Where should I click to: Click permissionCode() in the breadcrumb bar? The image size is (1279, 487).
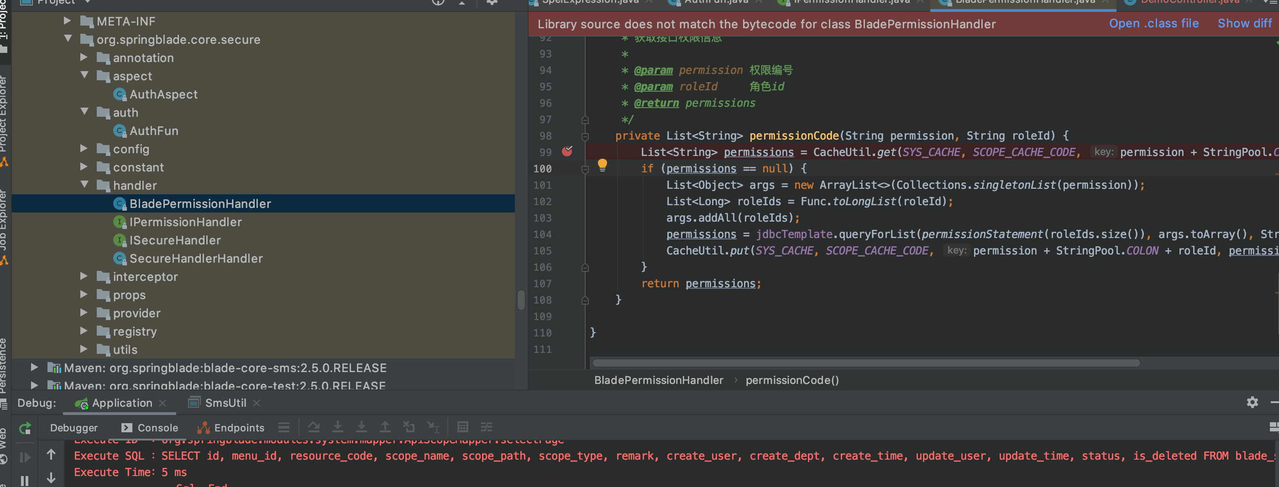tap(792, 380)
